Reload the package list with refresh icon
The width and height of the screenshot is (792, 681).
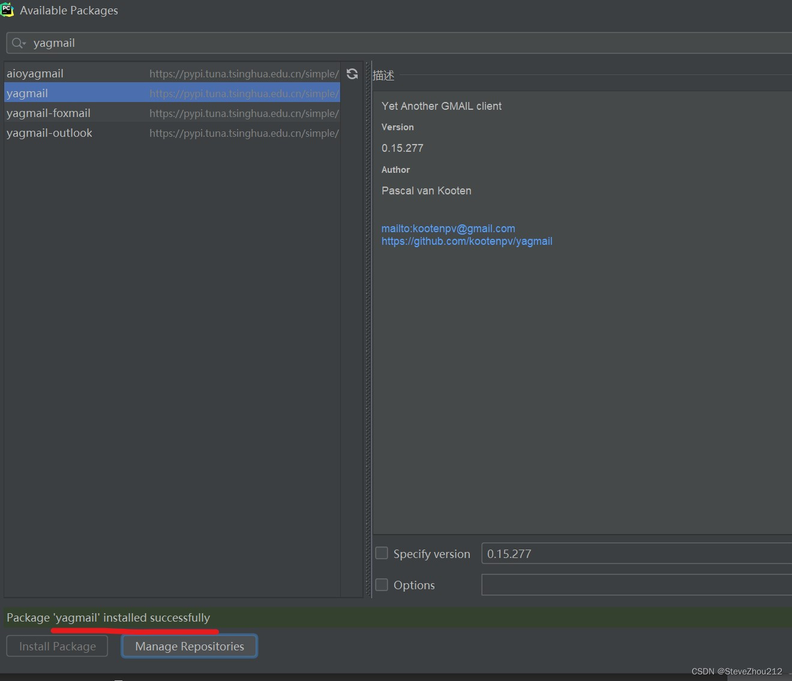point(352,74)
